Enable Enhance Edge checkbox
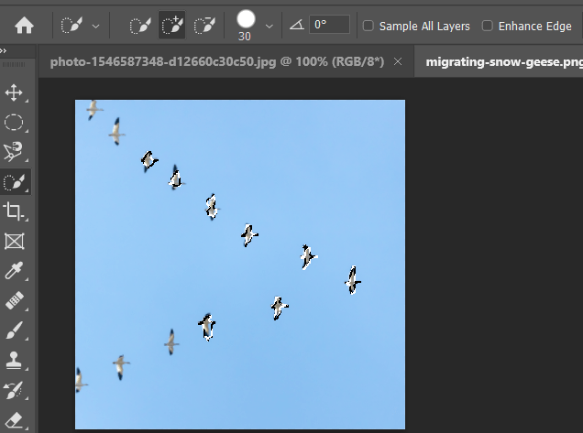 (x=487, y=26)
